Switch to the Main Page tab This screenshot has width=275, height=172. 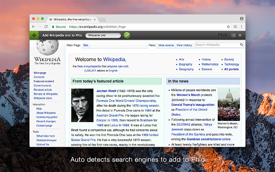tap(73, 45)
